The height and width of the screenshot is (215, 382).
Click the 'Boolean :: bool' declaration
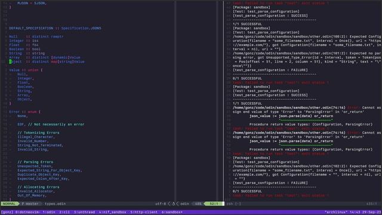coord(24,49)
